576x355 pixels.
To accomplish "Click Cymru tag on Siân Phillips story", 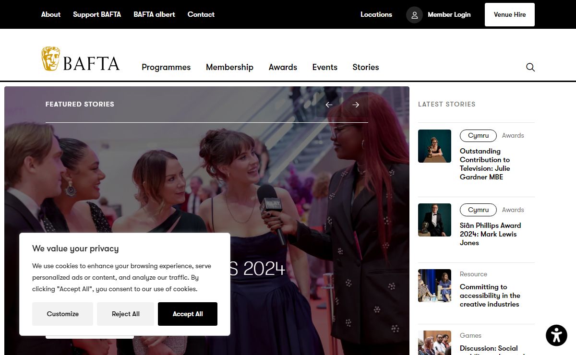I will coord(478,210).
